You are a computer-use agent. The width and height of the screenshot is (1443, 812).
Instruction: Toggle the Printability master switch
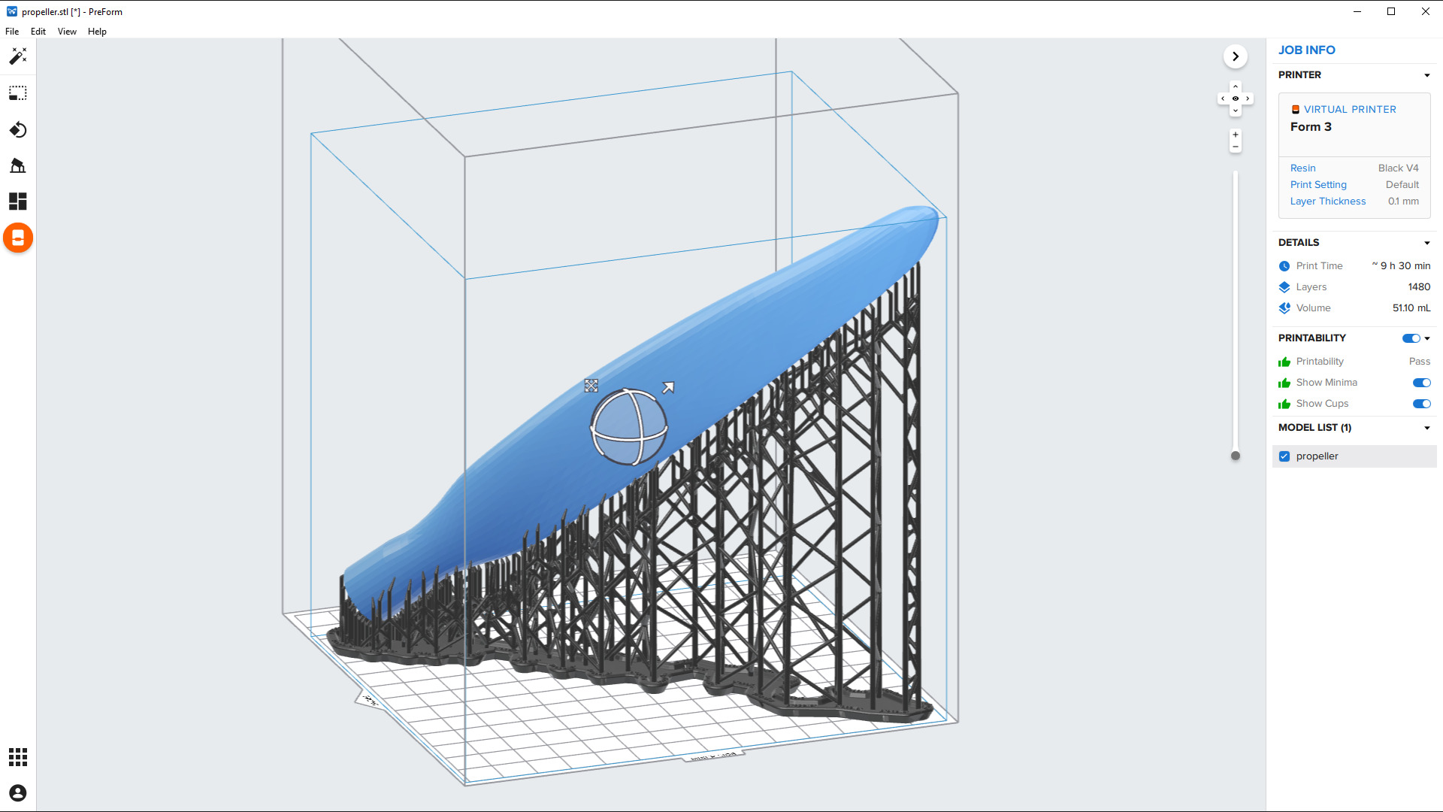[1411, 338]
